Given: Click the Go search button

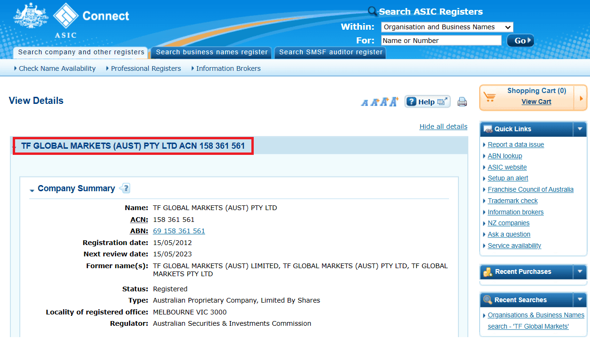Looking at the screenshot, I should (520, 41).
